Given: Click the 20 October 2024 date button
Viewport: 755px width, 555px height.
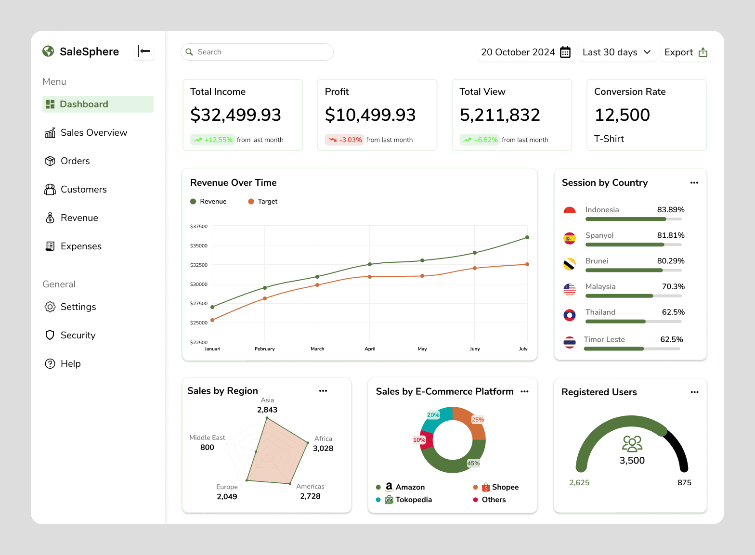Looking at the screenshot, I should pyautogui.click(x=526, y=52).
